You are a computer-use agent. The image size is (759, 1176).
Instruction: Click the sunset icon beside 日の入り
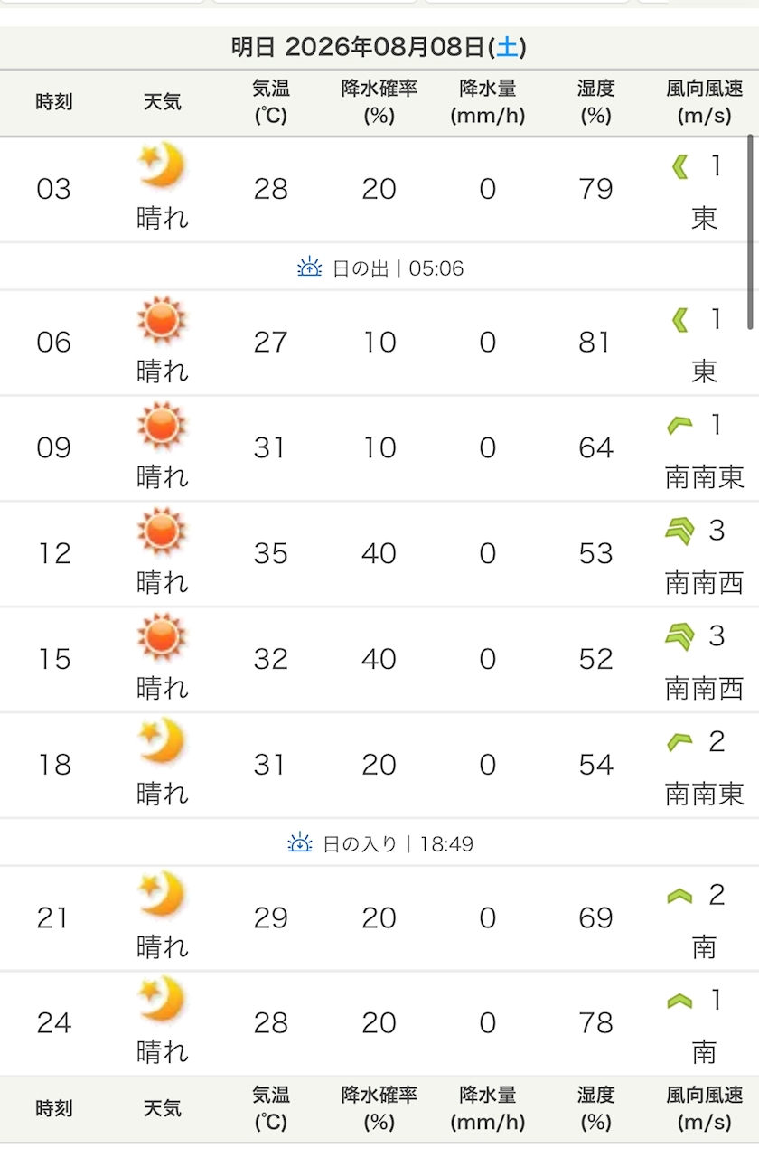(300, 843)
